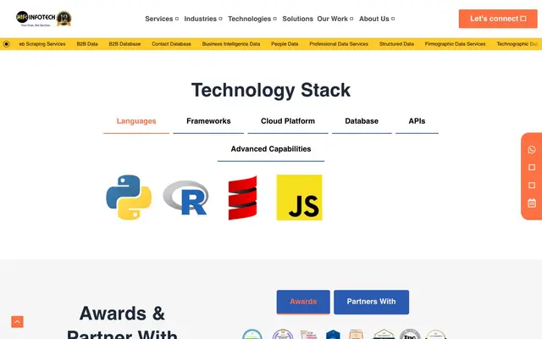Click the orange back-to-top arrow button

click(17, 322)
